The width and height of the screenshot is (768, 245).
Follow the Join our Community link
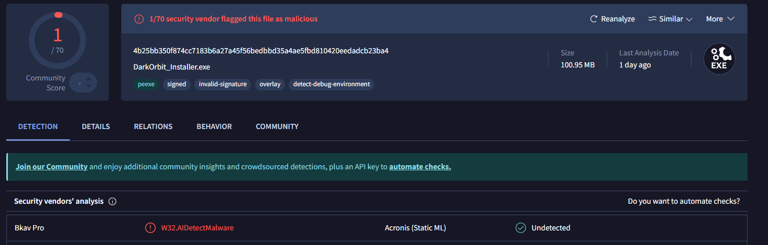51,167
